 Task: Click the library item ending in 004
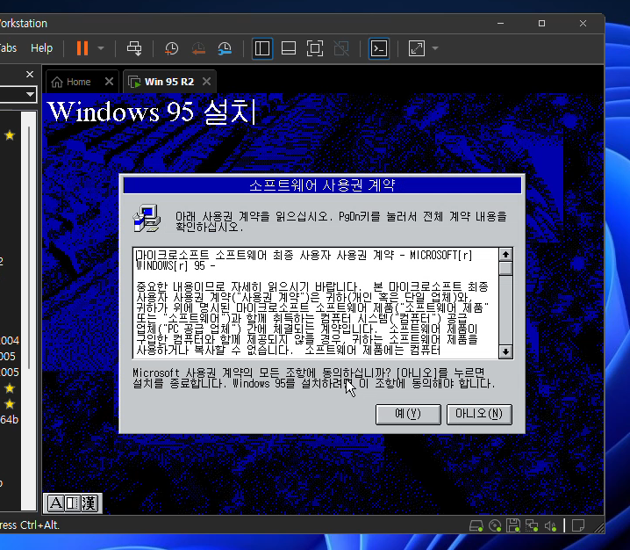(x=10, y=340)
